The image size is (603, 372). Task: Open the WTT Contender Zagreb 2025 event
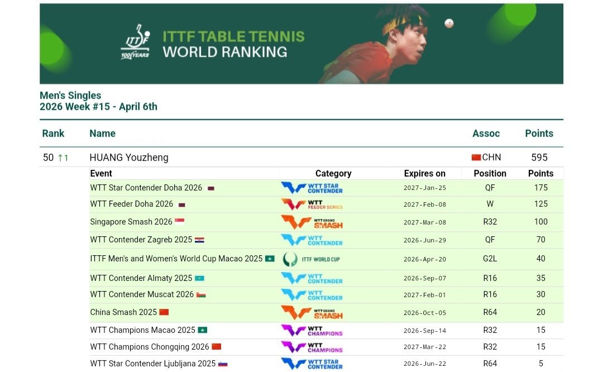(141, 240)
